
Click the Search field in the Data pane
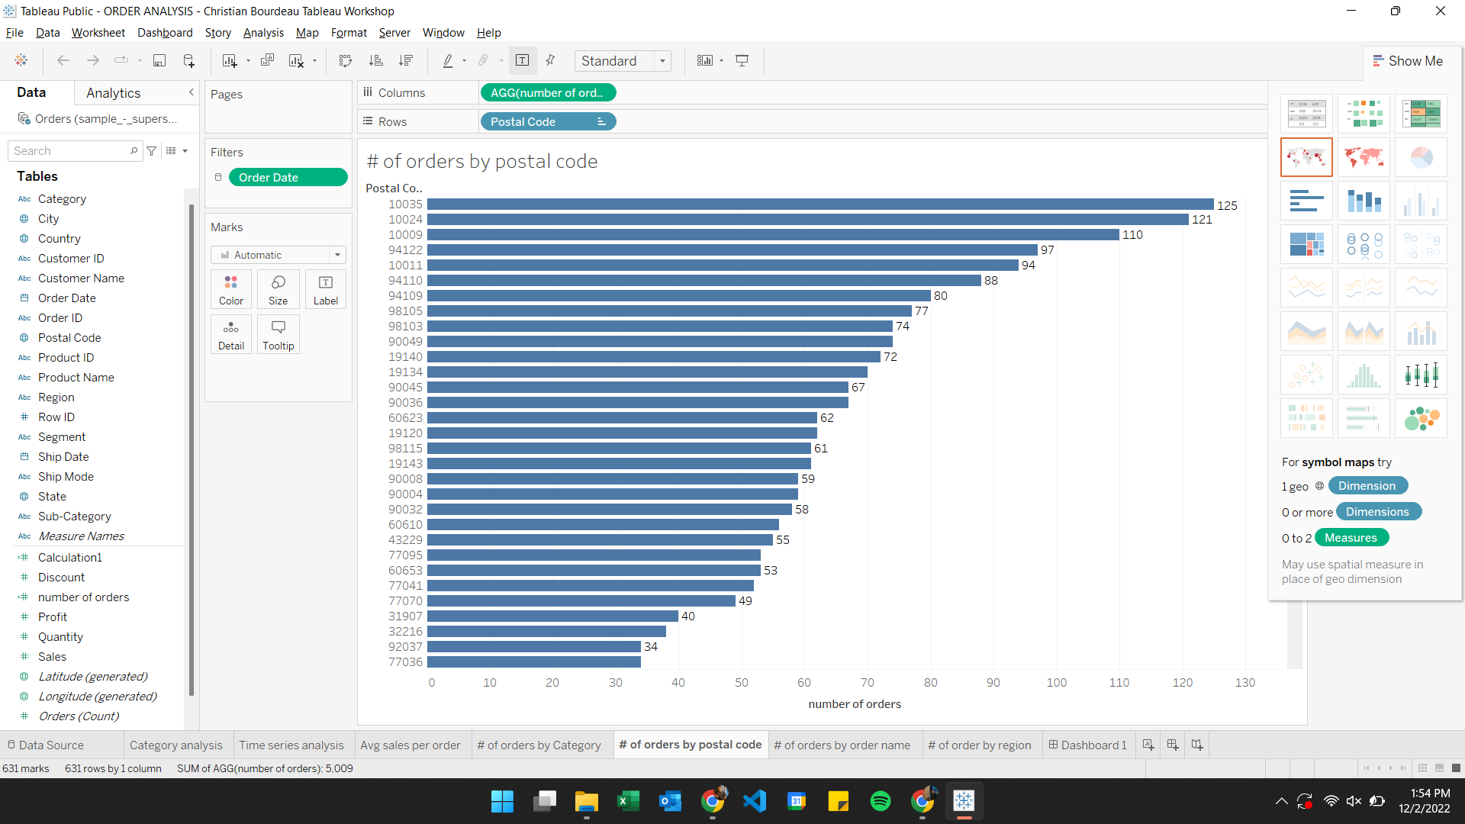(x=69, y=150)
